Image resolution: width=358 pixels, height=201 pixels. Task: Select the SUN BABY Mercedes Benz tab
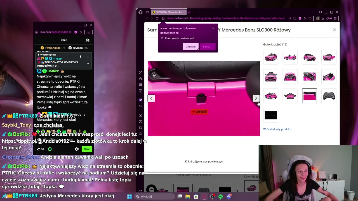168,12
